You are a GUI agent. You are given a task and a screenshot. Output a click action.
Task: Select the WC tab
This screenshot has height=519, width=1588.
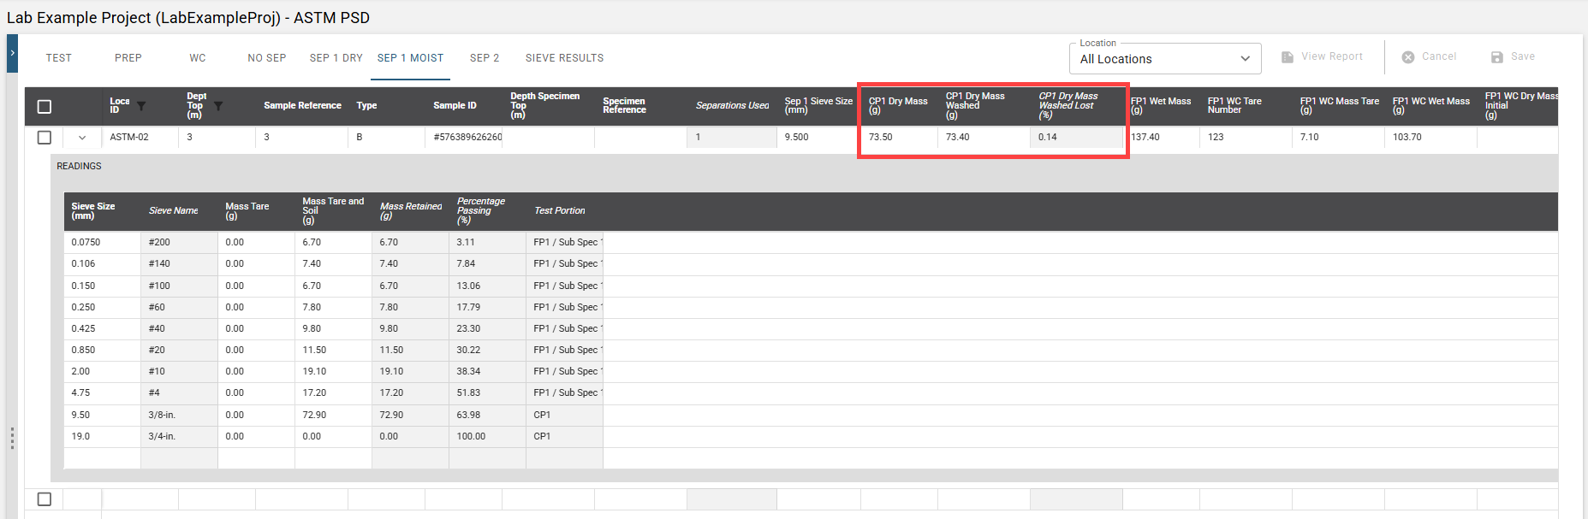pyautogui.click(x=198, y=58)
